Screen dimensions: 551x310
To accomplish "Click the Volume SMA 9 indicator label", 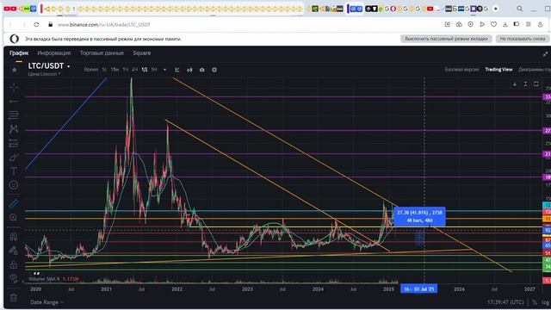I will coord(44,279).
